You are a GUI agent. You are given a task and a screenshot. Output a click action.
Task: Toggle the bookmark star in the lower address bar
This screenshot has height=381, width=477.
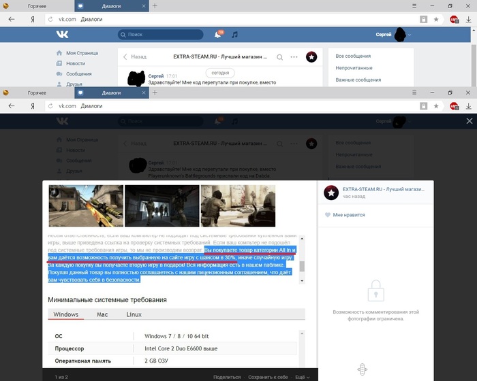[437, 106]
